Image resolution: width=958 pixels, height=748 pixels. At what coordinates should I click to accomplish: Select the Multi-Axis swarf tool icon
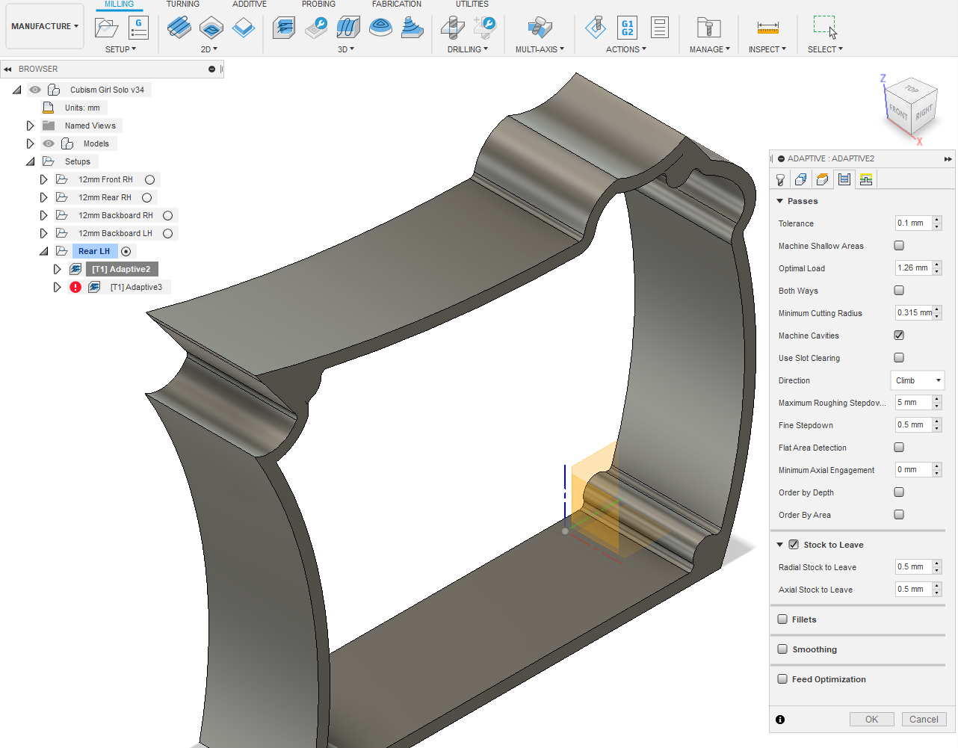(x=540, y=28)
